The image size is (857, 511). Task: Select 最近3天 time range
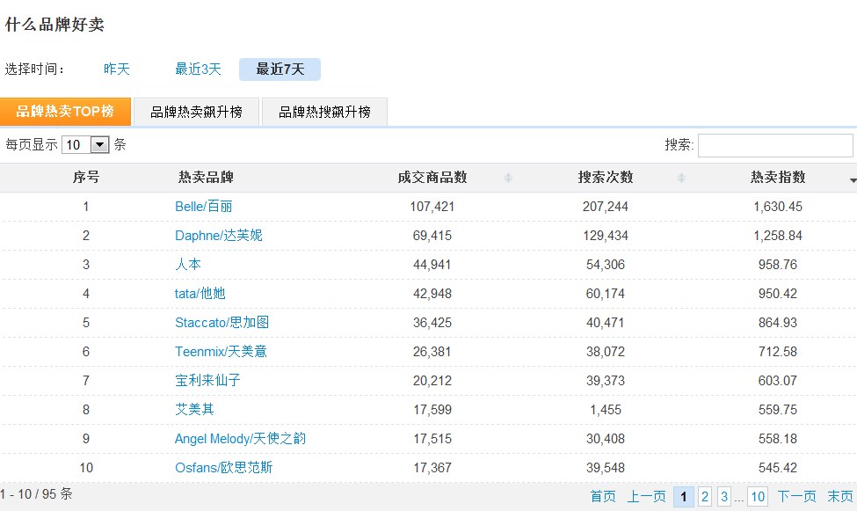198,69
